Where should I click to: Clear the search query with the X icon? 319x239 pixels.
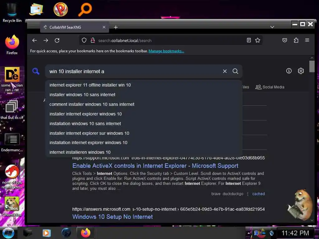point(225,71)
